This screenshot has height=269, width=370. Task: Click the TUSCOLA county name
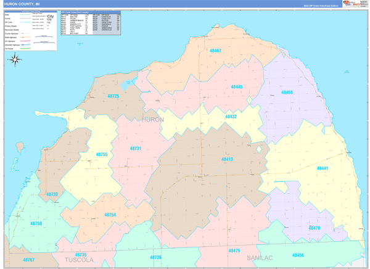[80, 260]
